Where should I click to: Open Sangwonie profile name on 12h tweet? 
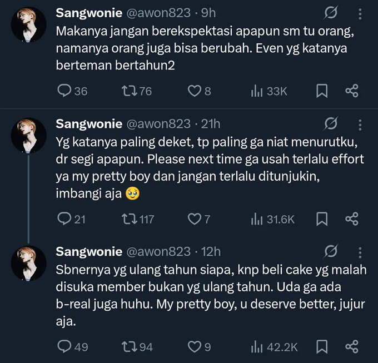pos(89,252)
